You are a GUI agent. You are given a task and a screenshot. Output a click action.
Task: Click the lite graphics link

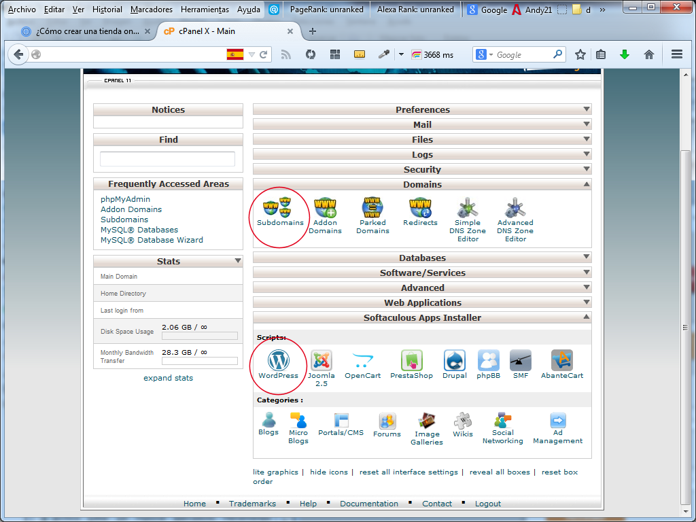click(x=276, y=472)
